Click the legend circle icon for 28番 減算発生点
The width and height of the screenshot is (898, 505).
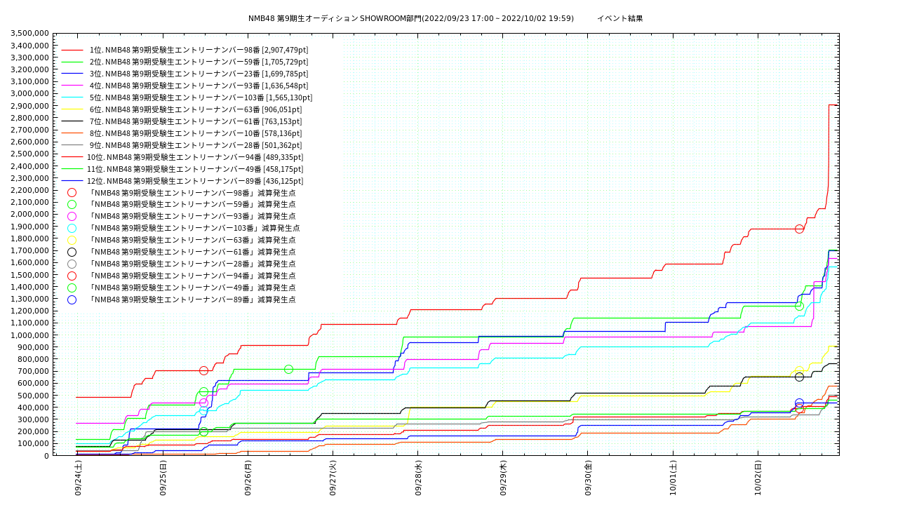point(72,264)
